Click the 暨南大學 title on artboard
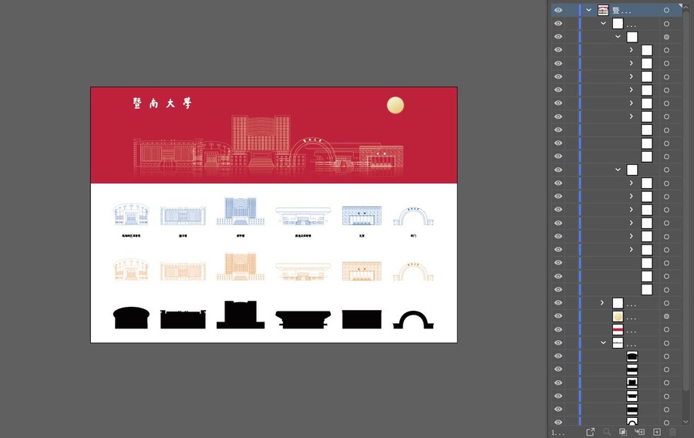The width and height of the screenshot is (694, 438). [x=163, y=103]
